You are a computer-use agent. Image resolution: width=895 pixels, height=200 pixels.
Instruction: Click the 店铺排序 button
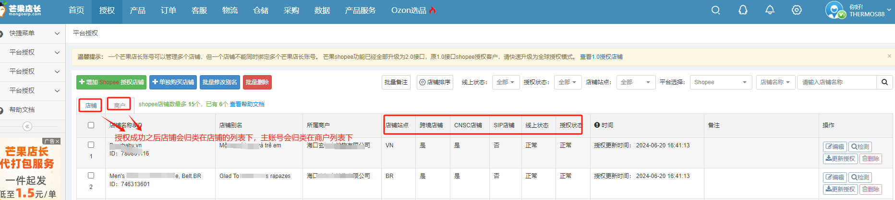[x=435, y=82]
